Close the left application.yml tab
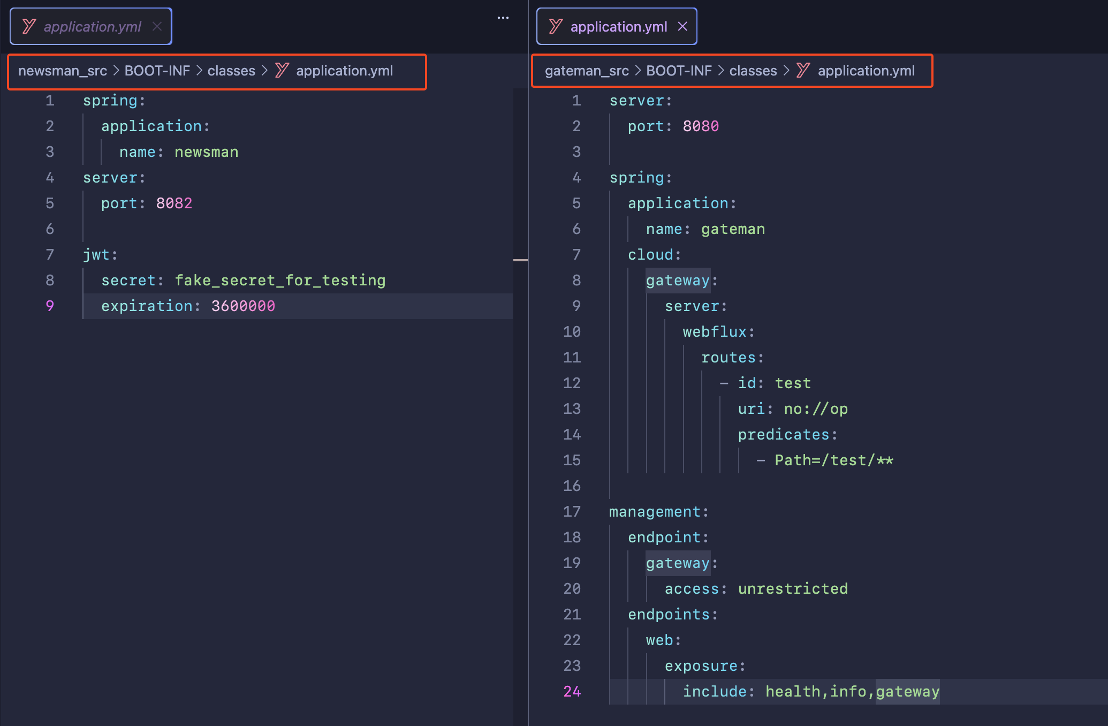 point(157,26)
